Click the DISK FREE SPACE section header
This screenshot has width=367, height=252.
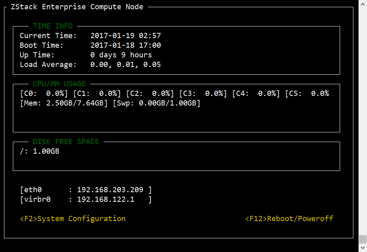[66, 142]
